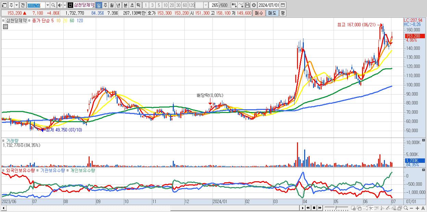Click the split chart window icon
Image resolution: width=427 pixels, height=212 pixels.
click(353, 208)
